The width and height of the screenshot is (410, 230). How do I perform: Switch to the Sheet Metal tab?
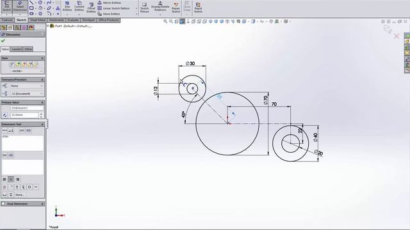pos(38,20)
